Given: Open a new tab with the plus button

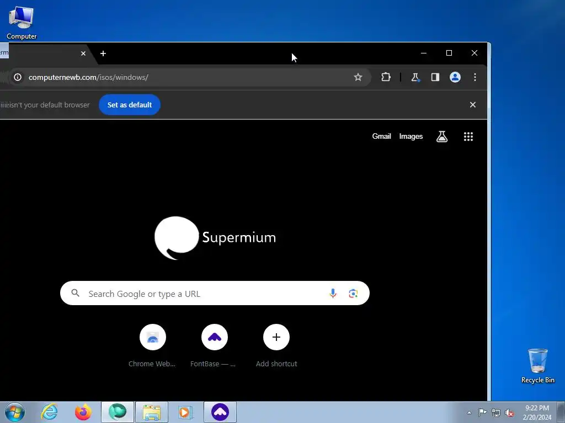Looking at the screenshot, I should [x=103, y=53].
